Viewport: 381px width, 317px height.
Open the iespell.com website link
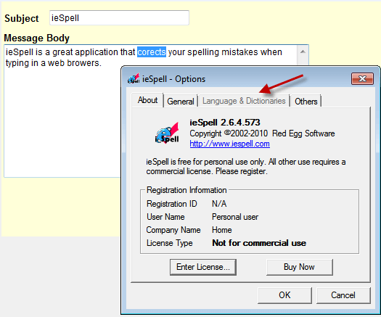pyautogui.click(x=229, y=144)
